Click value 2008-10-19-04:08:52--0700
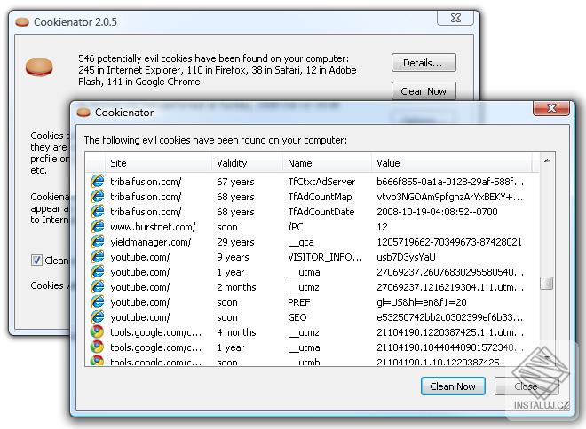 437,212
